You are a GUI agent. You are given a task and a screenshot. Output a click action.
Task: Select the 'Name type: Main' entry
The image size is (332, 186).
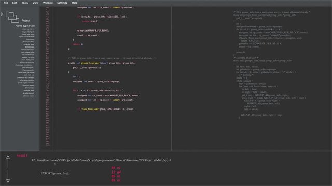pyautogui.click(x=25, y=26)
